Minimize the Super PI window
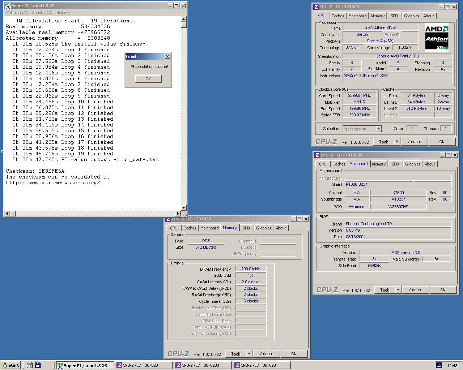The width and height of the screenshot is (463, 370). click(170, 6)
